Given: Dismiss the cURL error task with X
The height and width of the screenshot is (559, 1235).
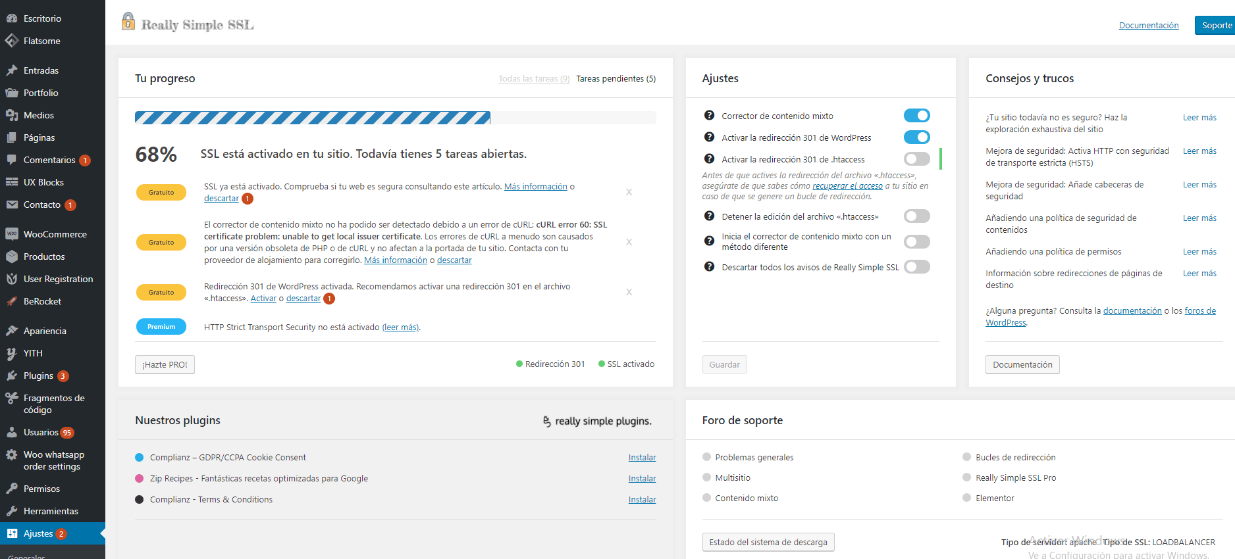Looking at the screenshot, I should 629,242.
